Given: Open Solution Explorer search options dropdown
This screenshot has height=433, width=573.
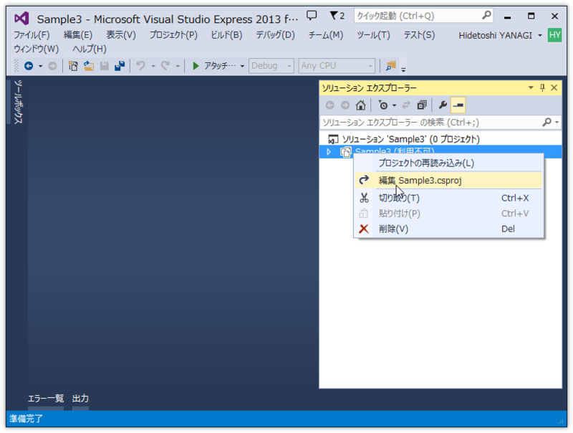Looking at the screenshot, I should 557,122.
